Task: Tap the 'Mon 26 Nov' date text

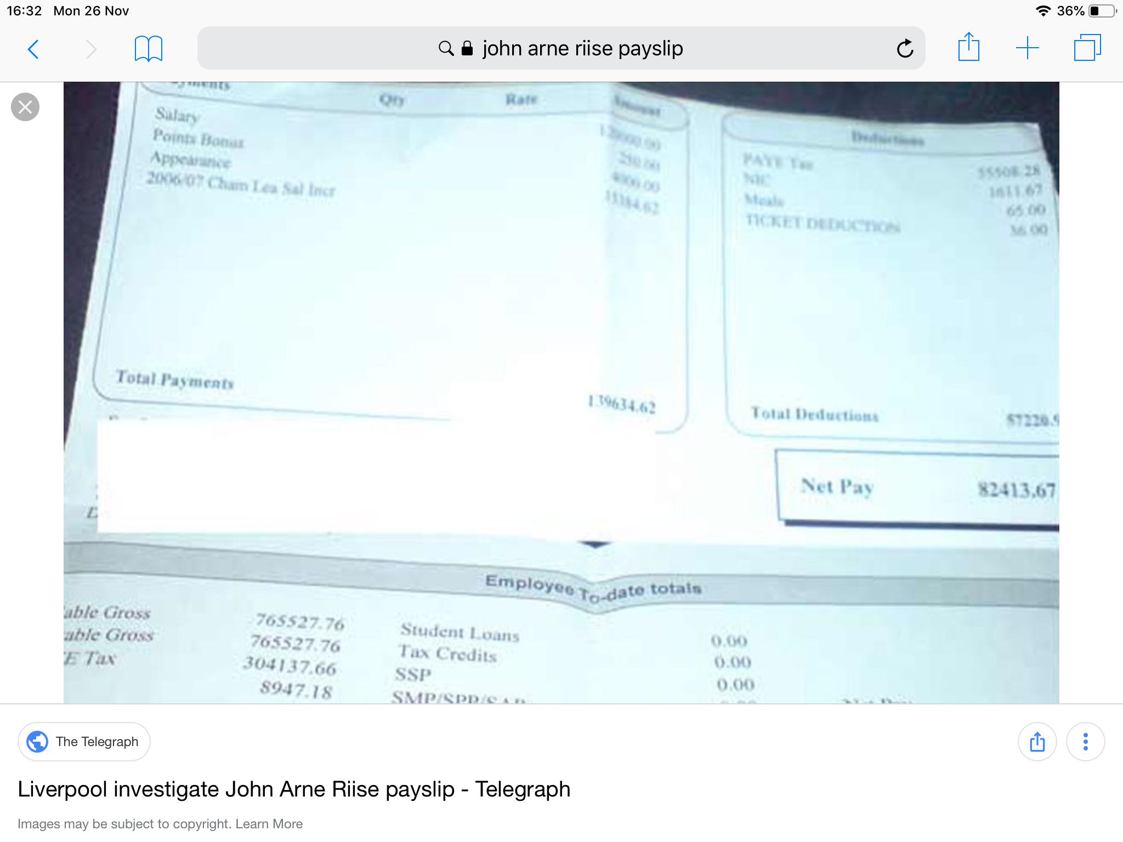Action: pyautogui.click(x=91, y=11)
